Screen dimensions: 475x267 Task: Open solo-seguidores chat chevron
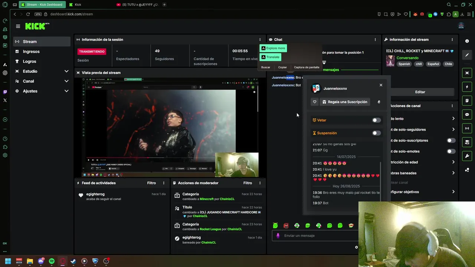(453, 130)
